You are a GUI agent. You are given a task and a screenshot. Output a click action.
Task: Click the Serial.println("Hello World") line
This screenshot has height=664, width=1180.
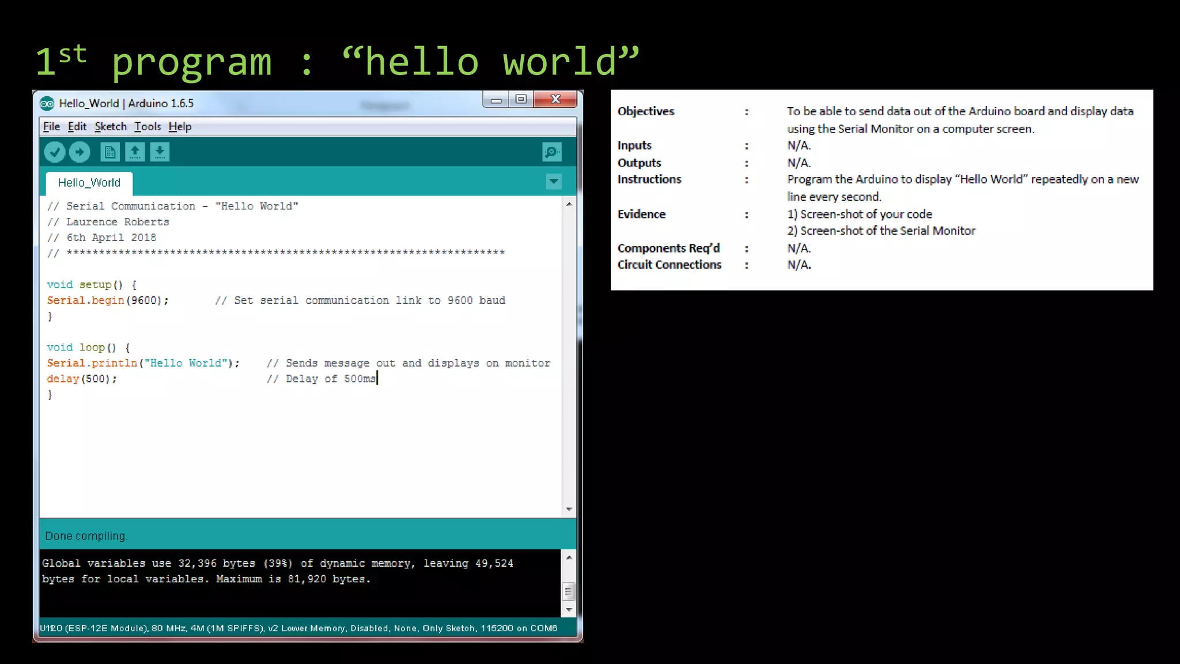(x=143, y=364)
